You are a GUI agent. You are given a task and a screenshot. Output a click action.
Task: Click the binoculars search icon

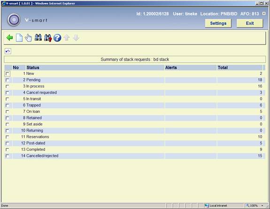pyautogui.click(x=38, y=37)
